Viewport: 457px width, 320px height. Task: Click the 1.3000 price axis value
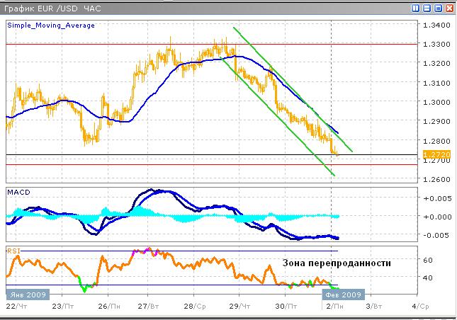coord(436,102)
